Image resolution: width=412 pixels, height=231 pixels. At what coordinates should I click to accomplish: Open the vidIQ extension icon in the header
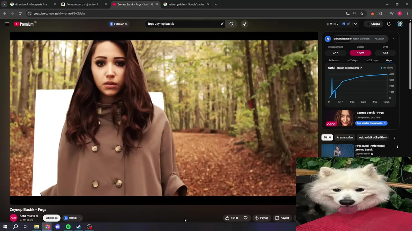[344, 24]
